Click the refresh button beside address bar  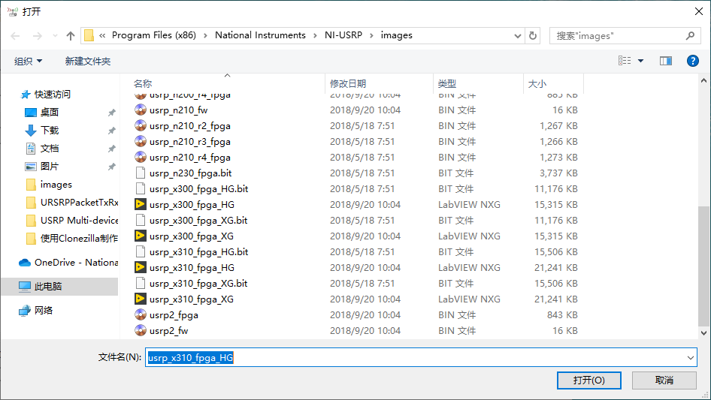coord(533,35)
